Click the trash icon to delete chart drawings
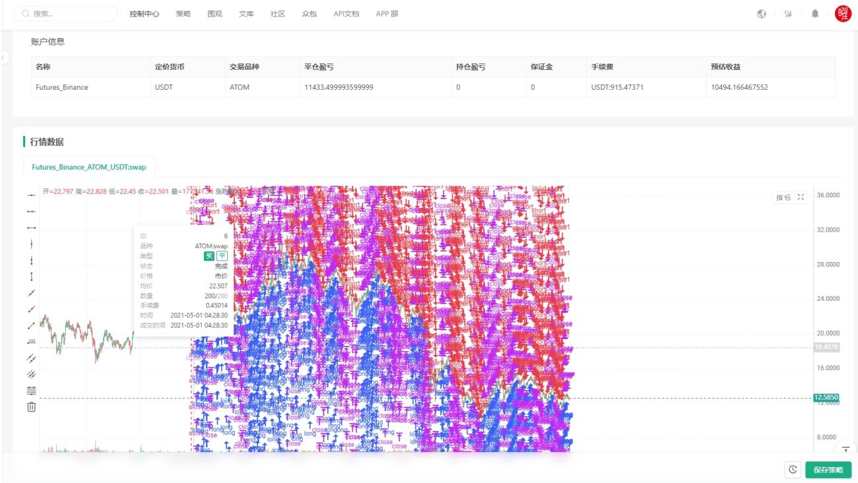 click(x=31, y=406)
